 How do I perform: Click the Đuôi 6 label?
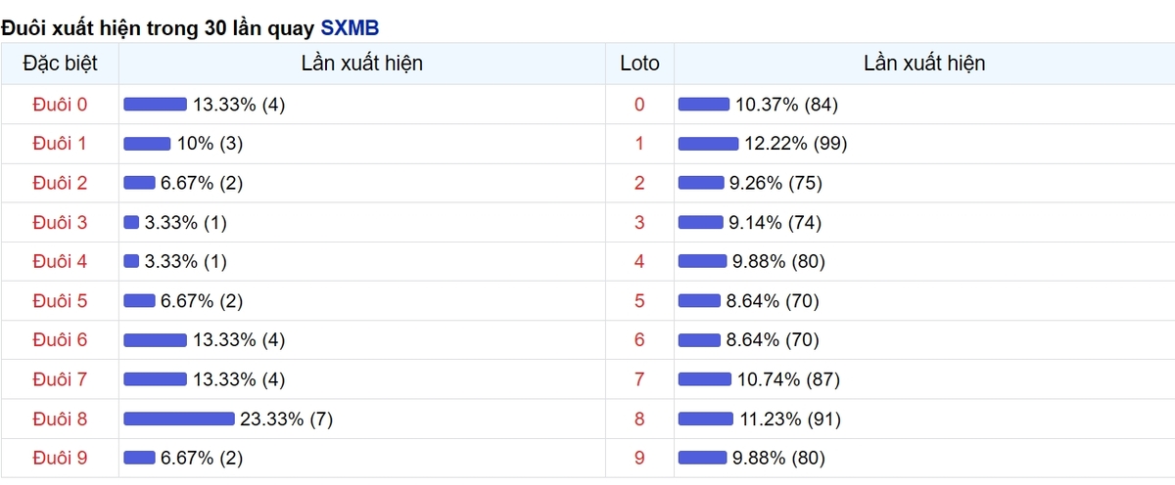[60, 340]
